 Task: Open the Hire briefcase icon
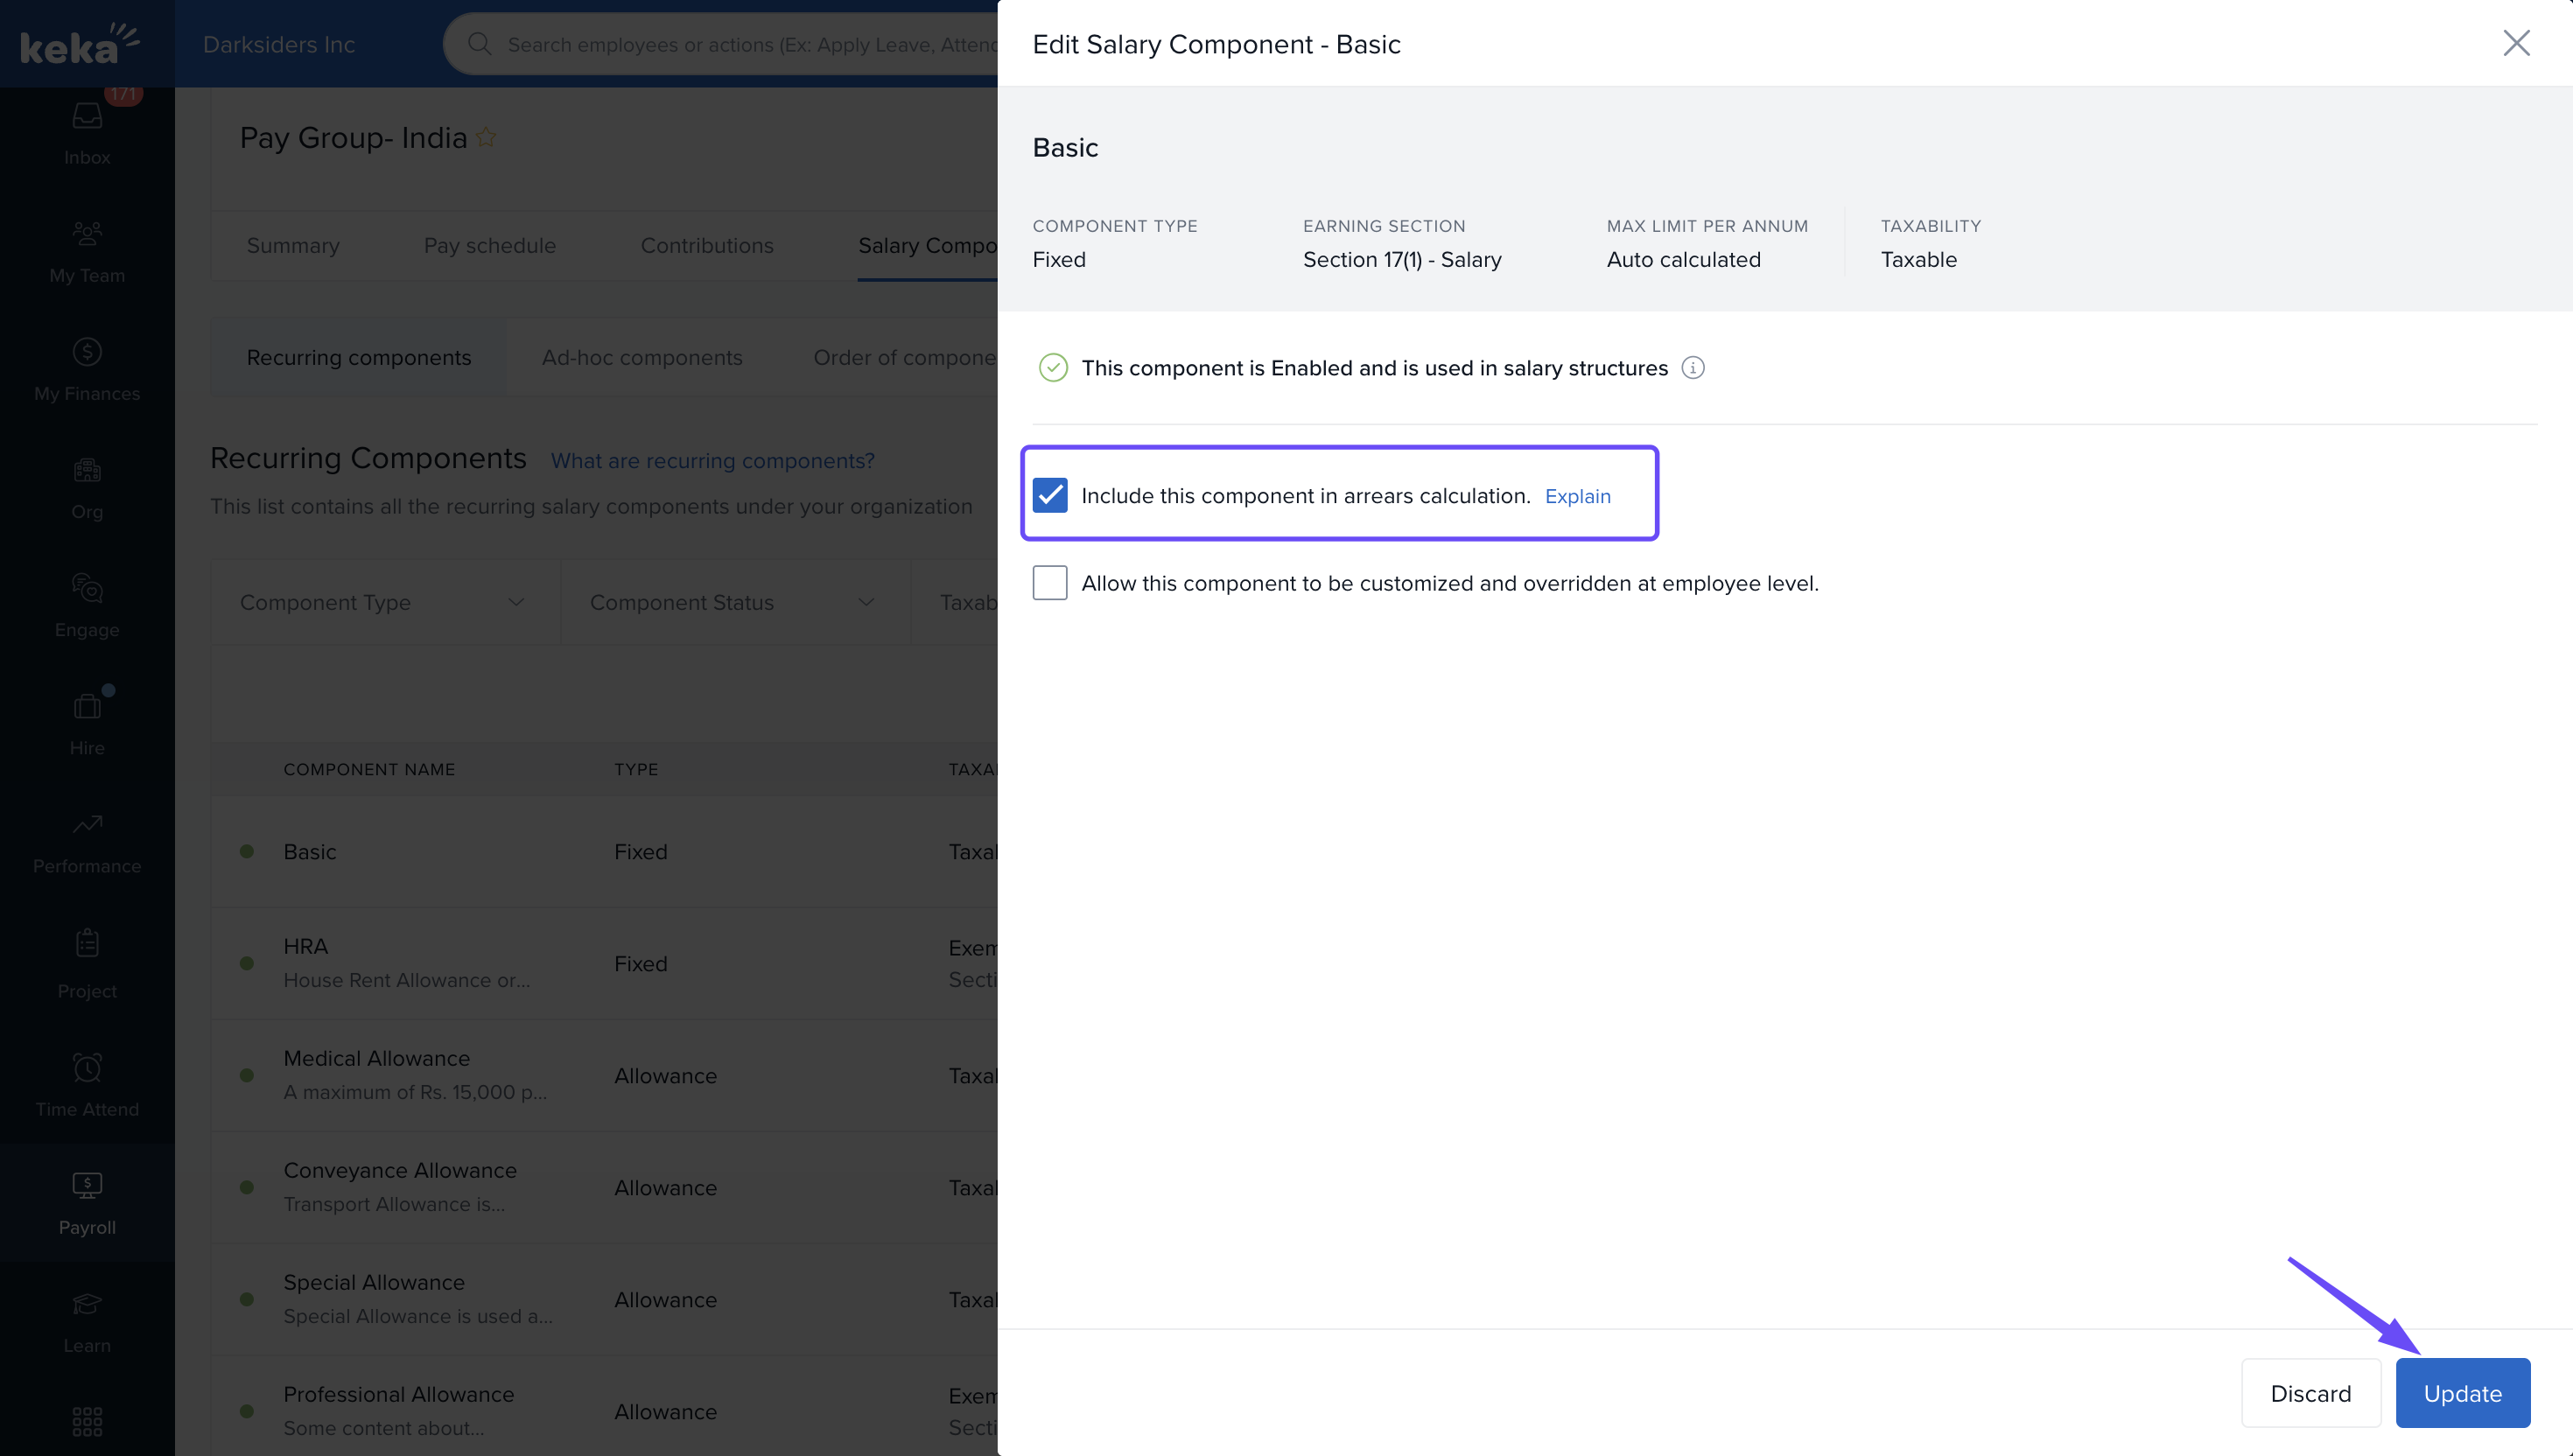87,707
